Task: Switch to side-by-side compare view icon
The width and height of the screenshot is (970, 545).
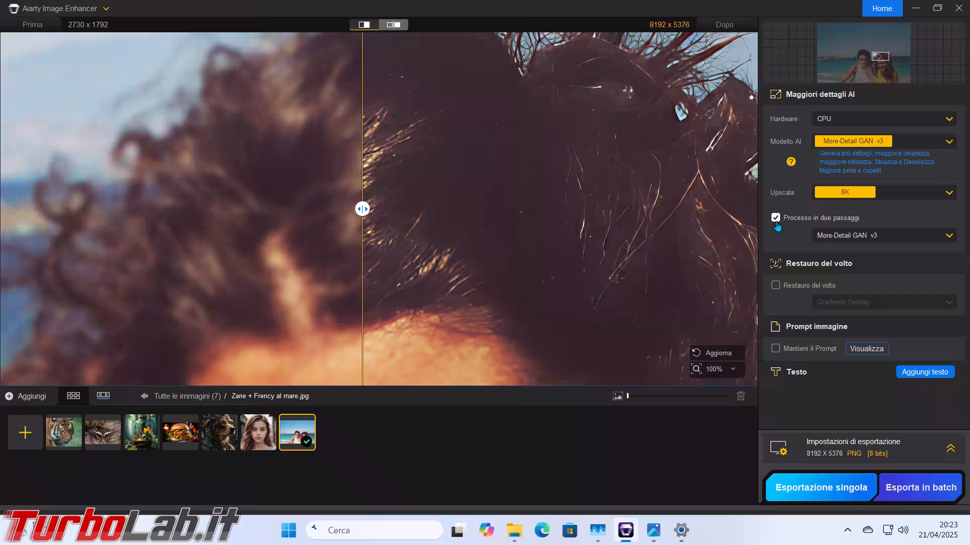Action: pyautogui.click(x=394, y=25)
